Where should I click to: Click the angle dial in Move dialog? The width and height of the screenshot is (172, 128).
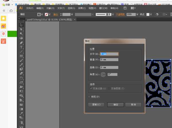103,74
